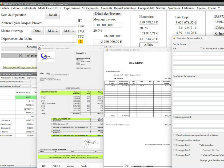This screenshot has width=224, height=168.
Task: Click Détail button next to Nom de l'opération
Action: tap(53, 15)
